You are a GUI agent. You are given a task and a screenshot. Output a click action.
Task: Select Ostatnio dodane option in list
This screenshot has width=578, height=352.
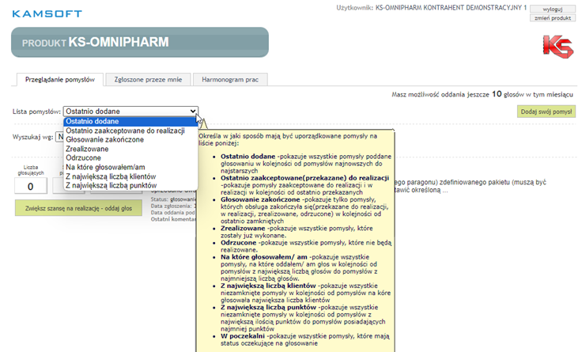130,121
